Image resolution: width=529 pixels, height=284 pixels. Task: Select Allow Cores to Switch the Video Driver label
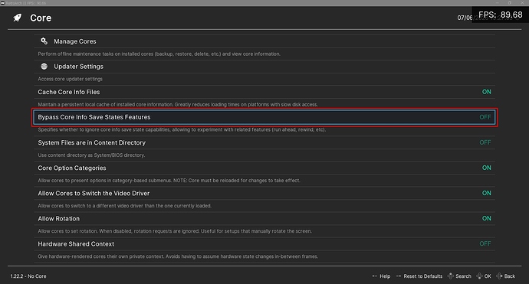coord(94,194)
